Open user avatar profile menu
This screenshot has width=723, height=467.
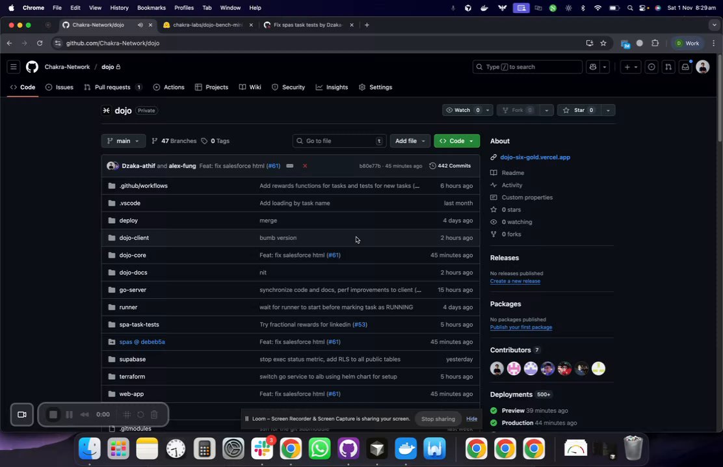(702, 67)
